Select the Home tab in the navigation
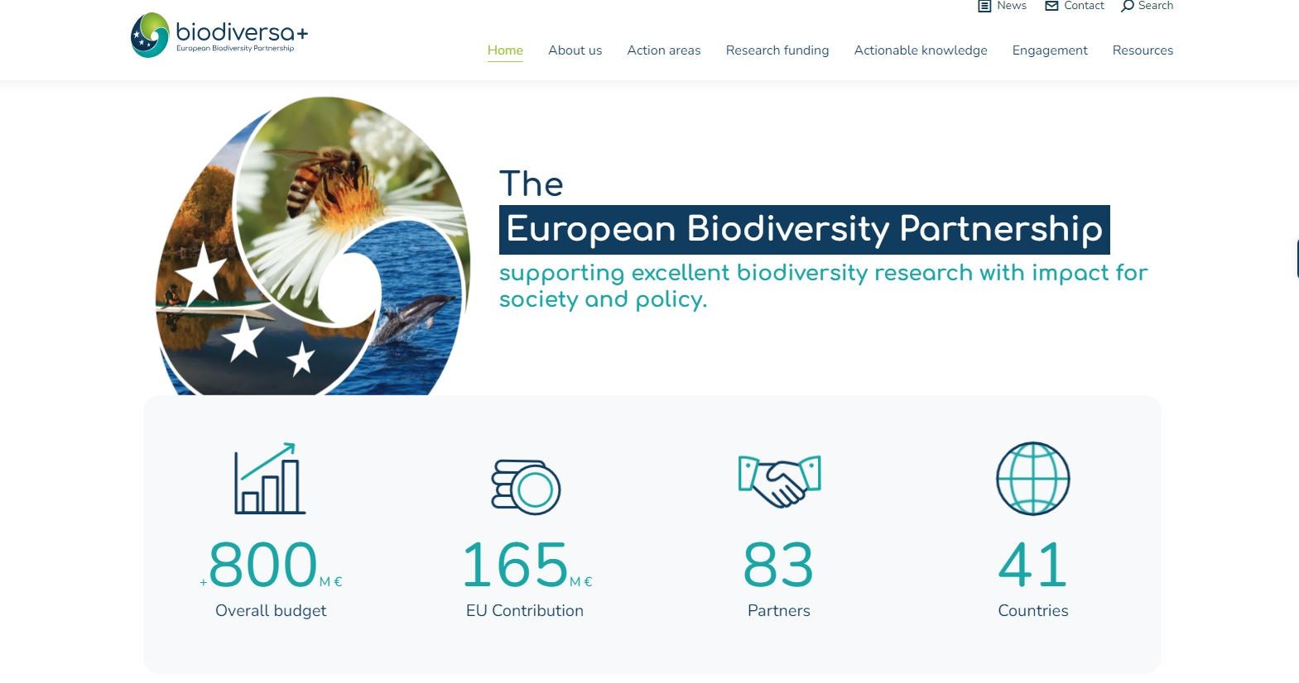The image size is (1299, 683). click(505, 50)
